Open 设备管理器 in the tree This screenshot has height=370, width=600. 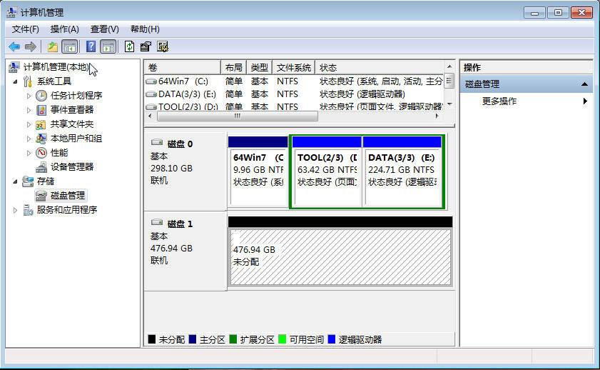point(72,167)
